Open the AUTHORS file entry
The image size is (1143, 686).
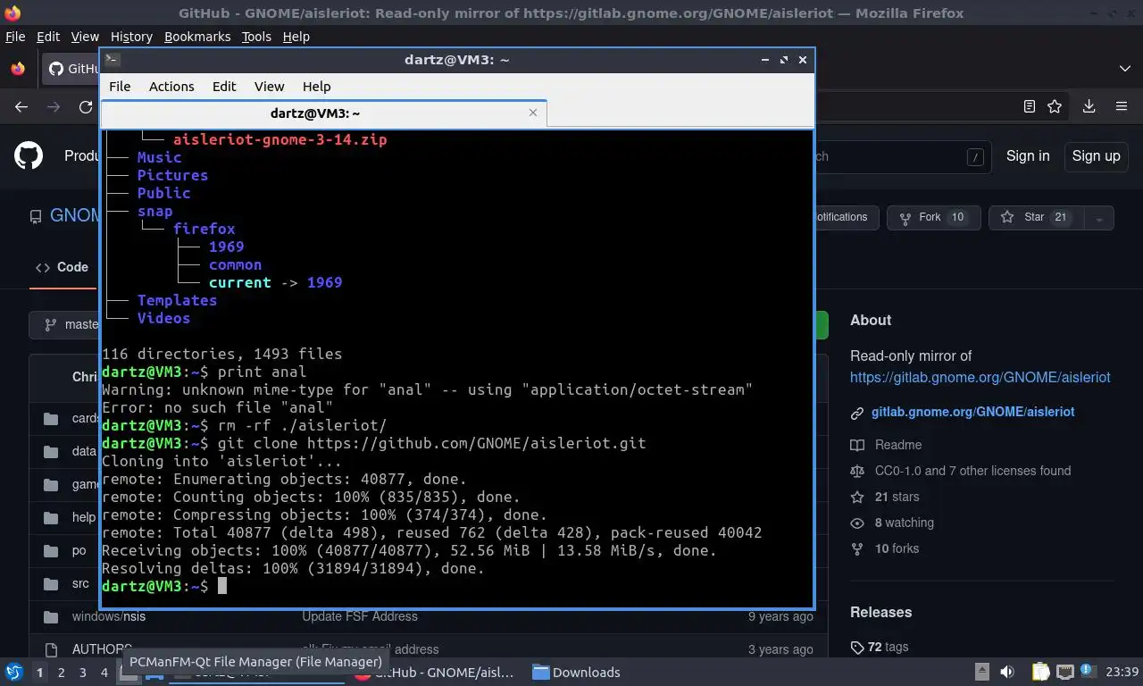click(x=102, y=649)
